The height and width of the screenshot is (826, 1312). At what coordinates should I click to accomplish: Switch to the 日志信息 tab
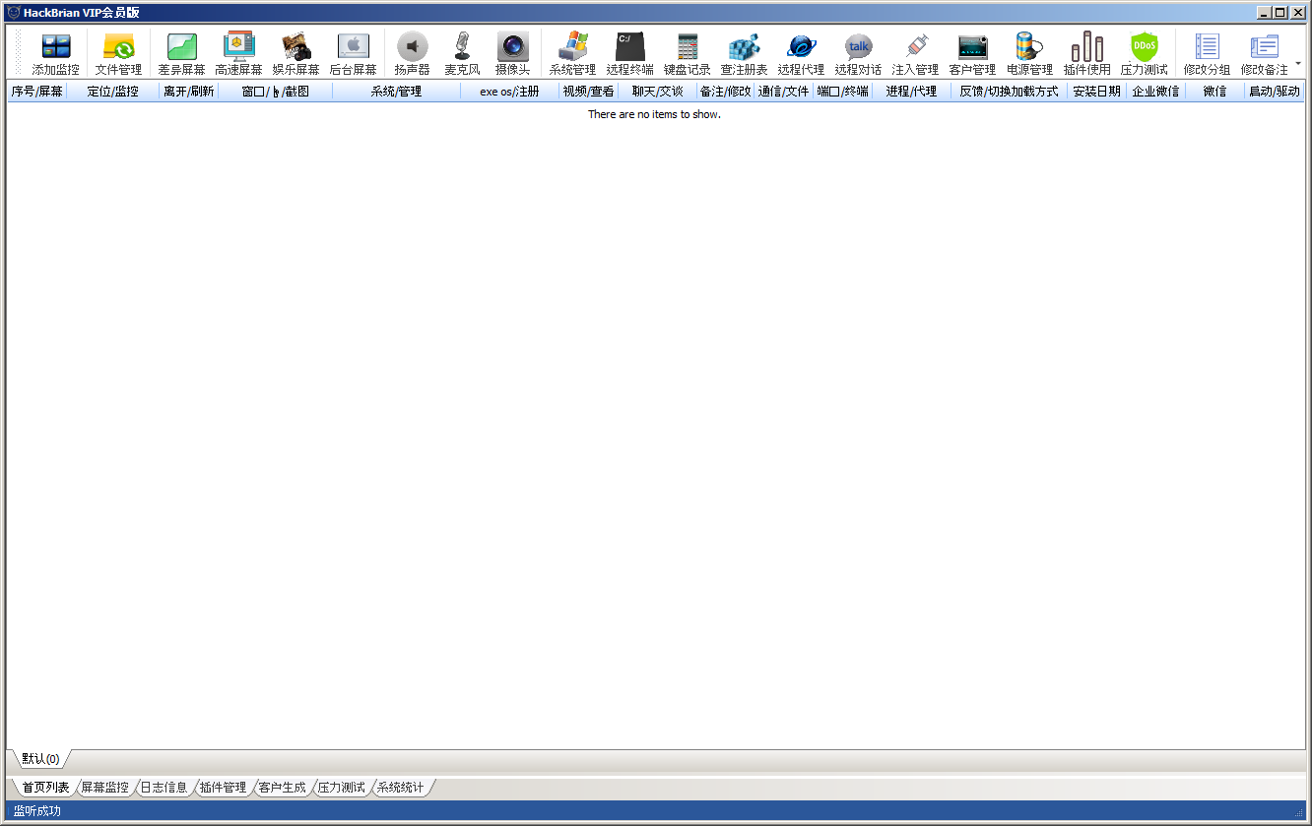164,788
